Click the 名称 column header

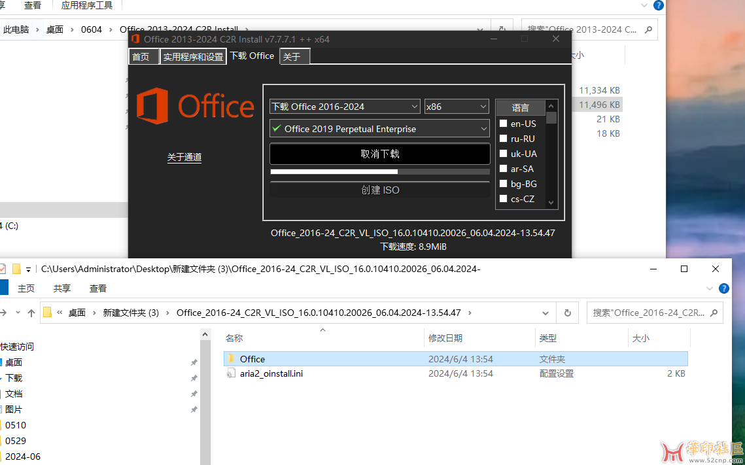tap(234, 338)
